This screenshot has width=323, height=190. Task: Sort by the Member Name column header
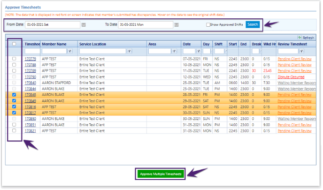54,44
